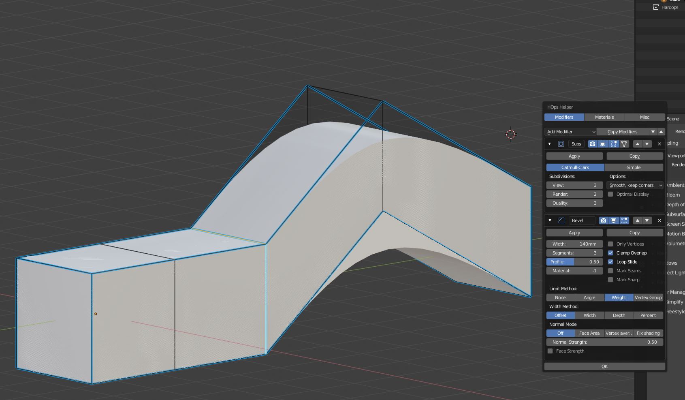Set limit method to Vertex Group

(648, 297)
